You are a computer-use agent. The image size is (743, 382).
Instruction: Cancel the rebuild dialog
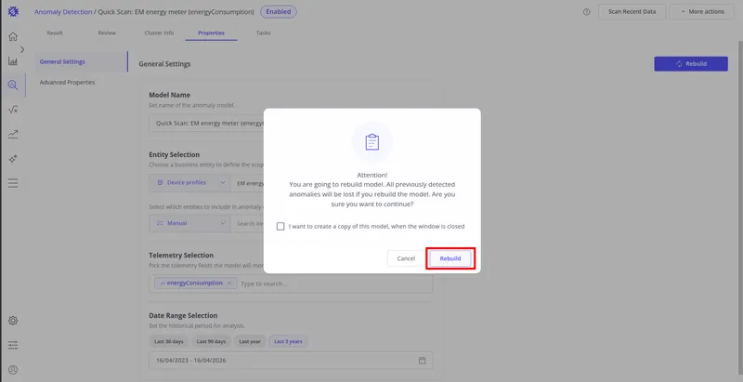tap(406, 258)
